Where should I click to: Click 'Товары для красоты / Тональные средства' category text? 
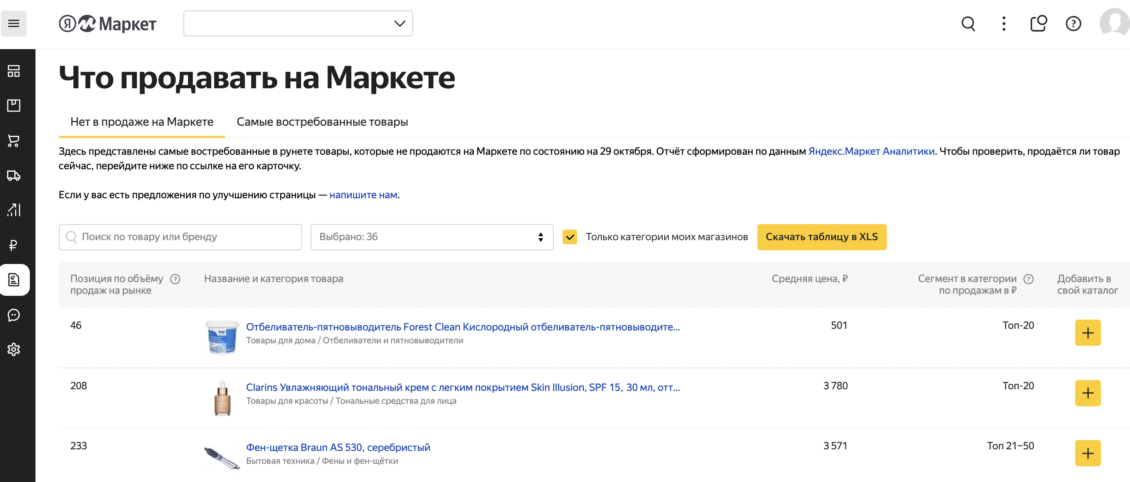(351, 401)
